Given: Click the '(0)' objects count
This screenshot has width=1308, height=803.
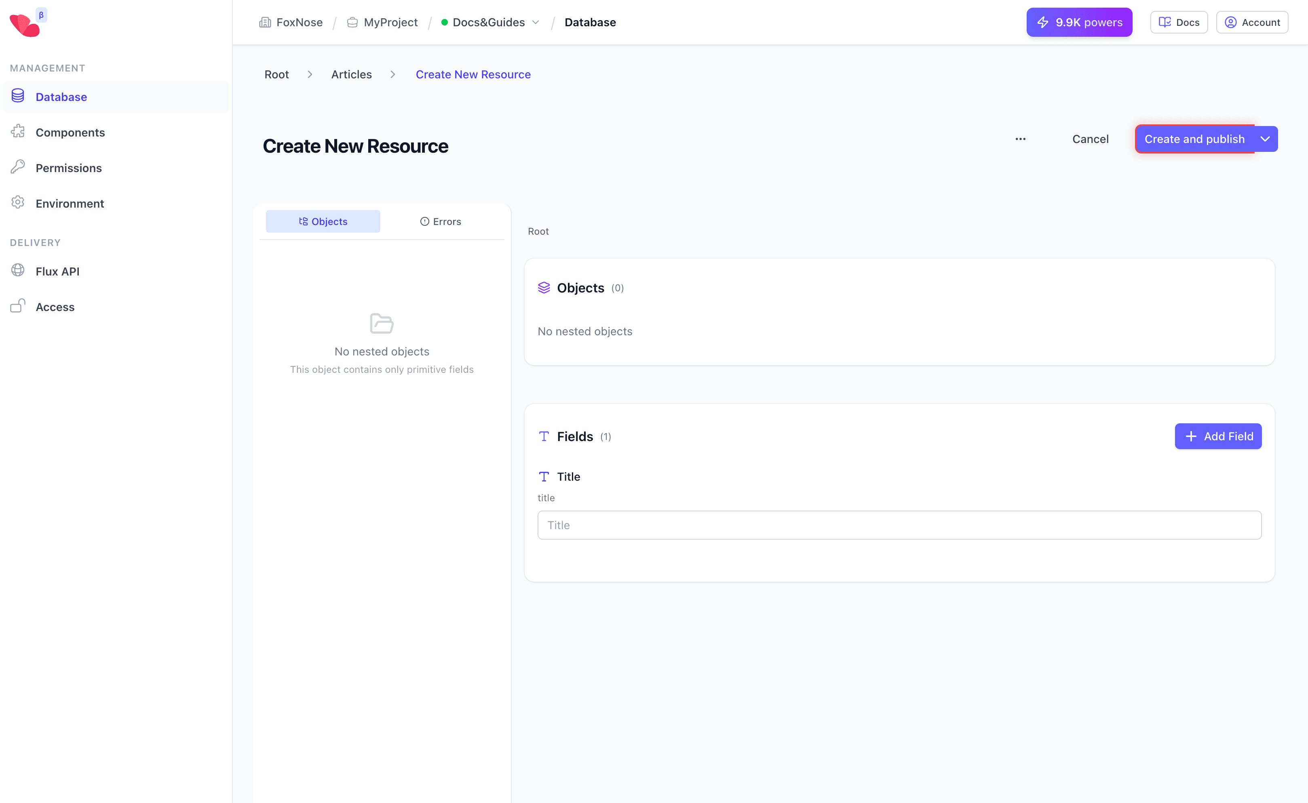Looking at the screenshot, I should (617, 288).
